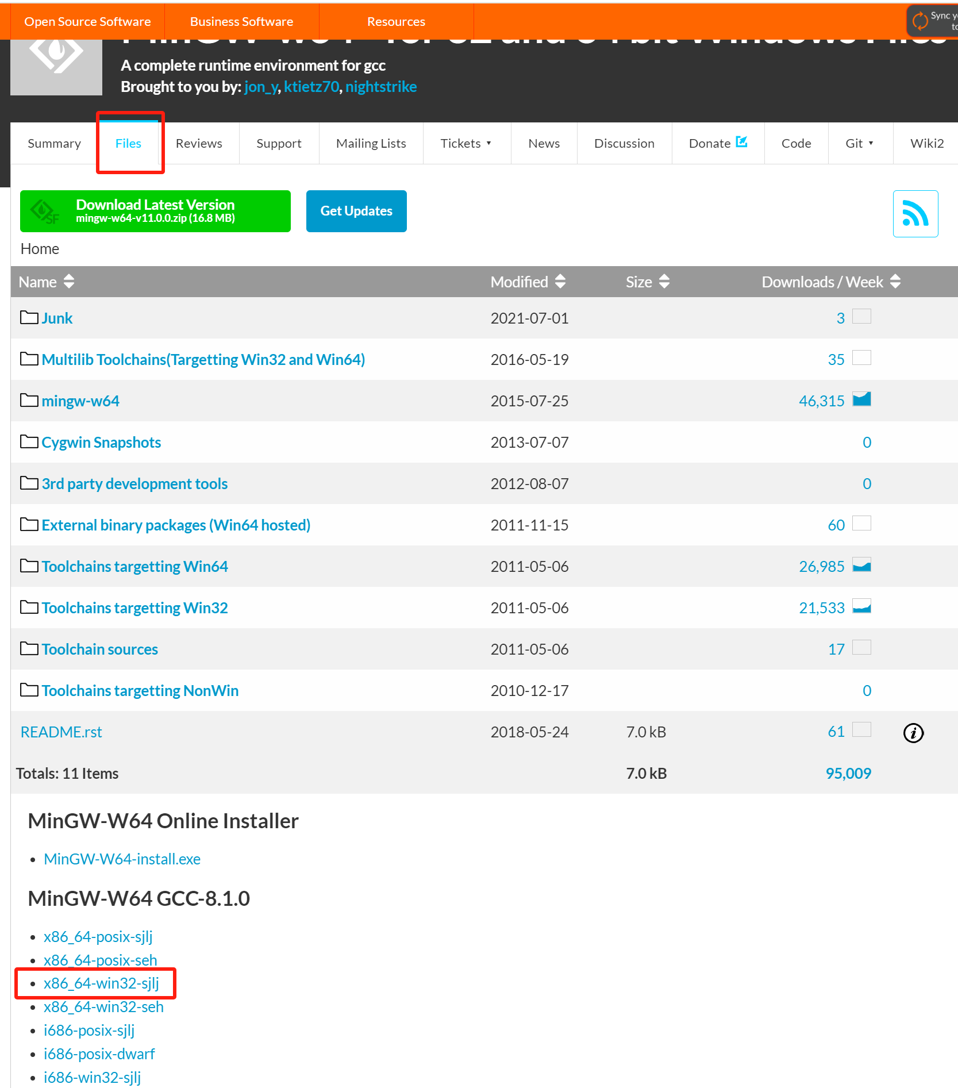Click the external link icon on Donate
958x1088 pixels.
(x=742, y=141)
